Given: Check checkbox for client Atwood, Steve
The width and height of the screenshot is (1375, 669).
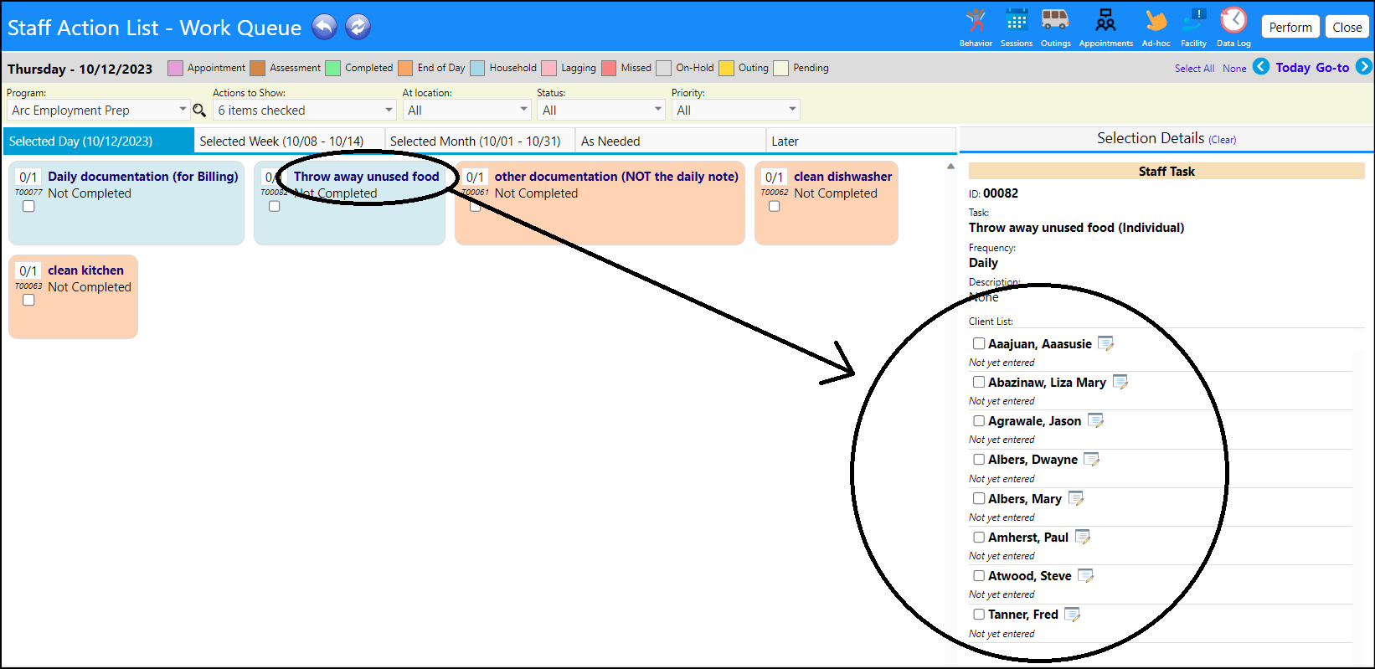Looking at the screenshot, I should 978,575.
